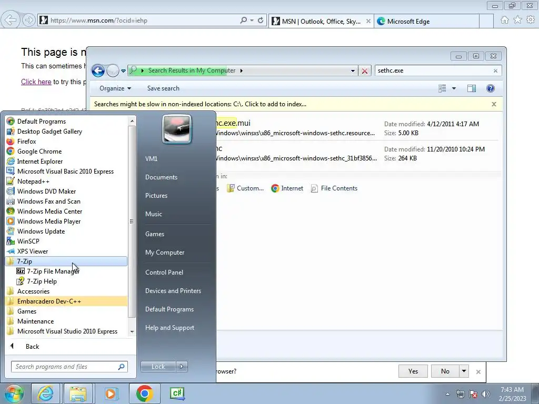Open Notepad++ from the Start menu
Viewport: 539px width, 404px height.
(x=33, y=181)
